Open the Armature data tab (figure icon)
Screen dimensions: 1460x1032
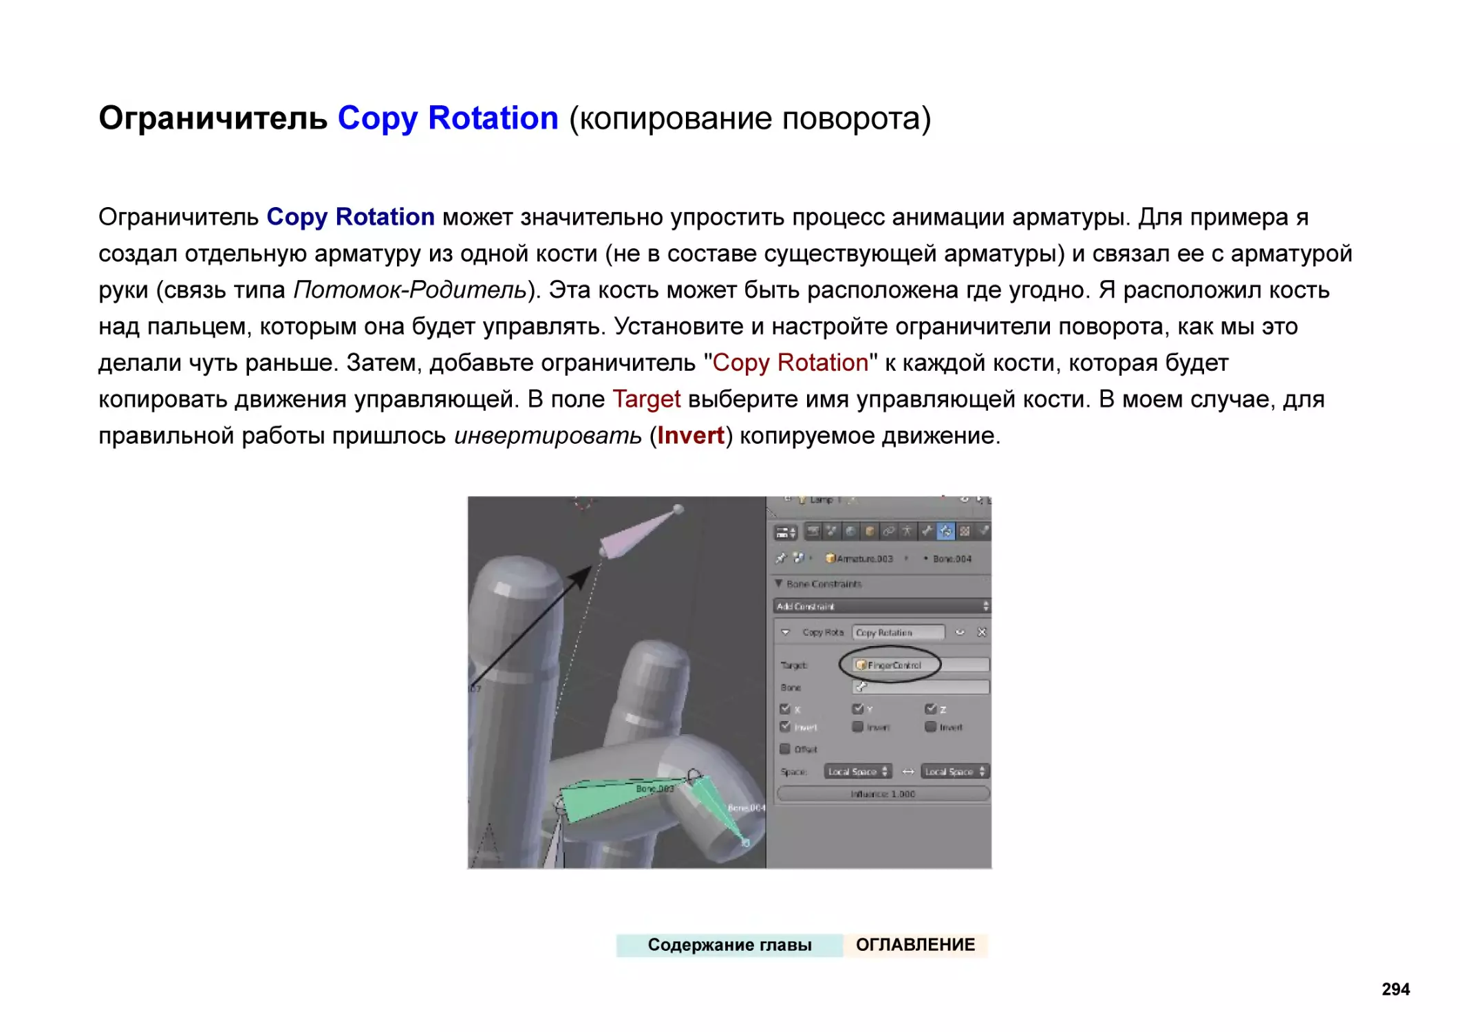[x=908, y=531]
